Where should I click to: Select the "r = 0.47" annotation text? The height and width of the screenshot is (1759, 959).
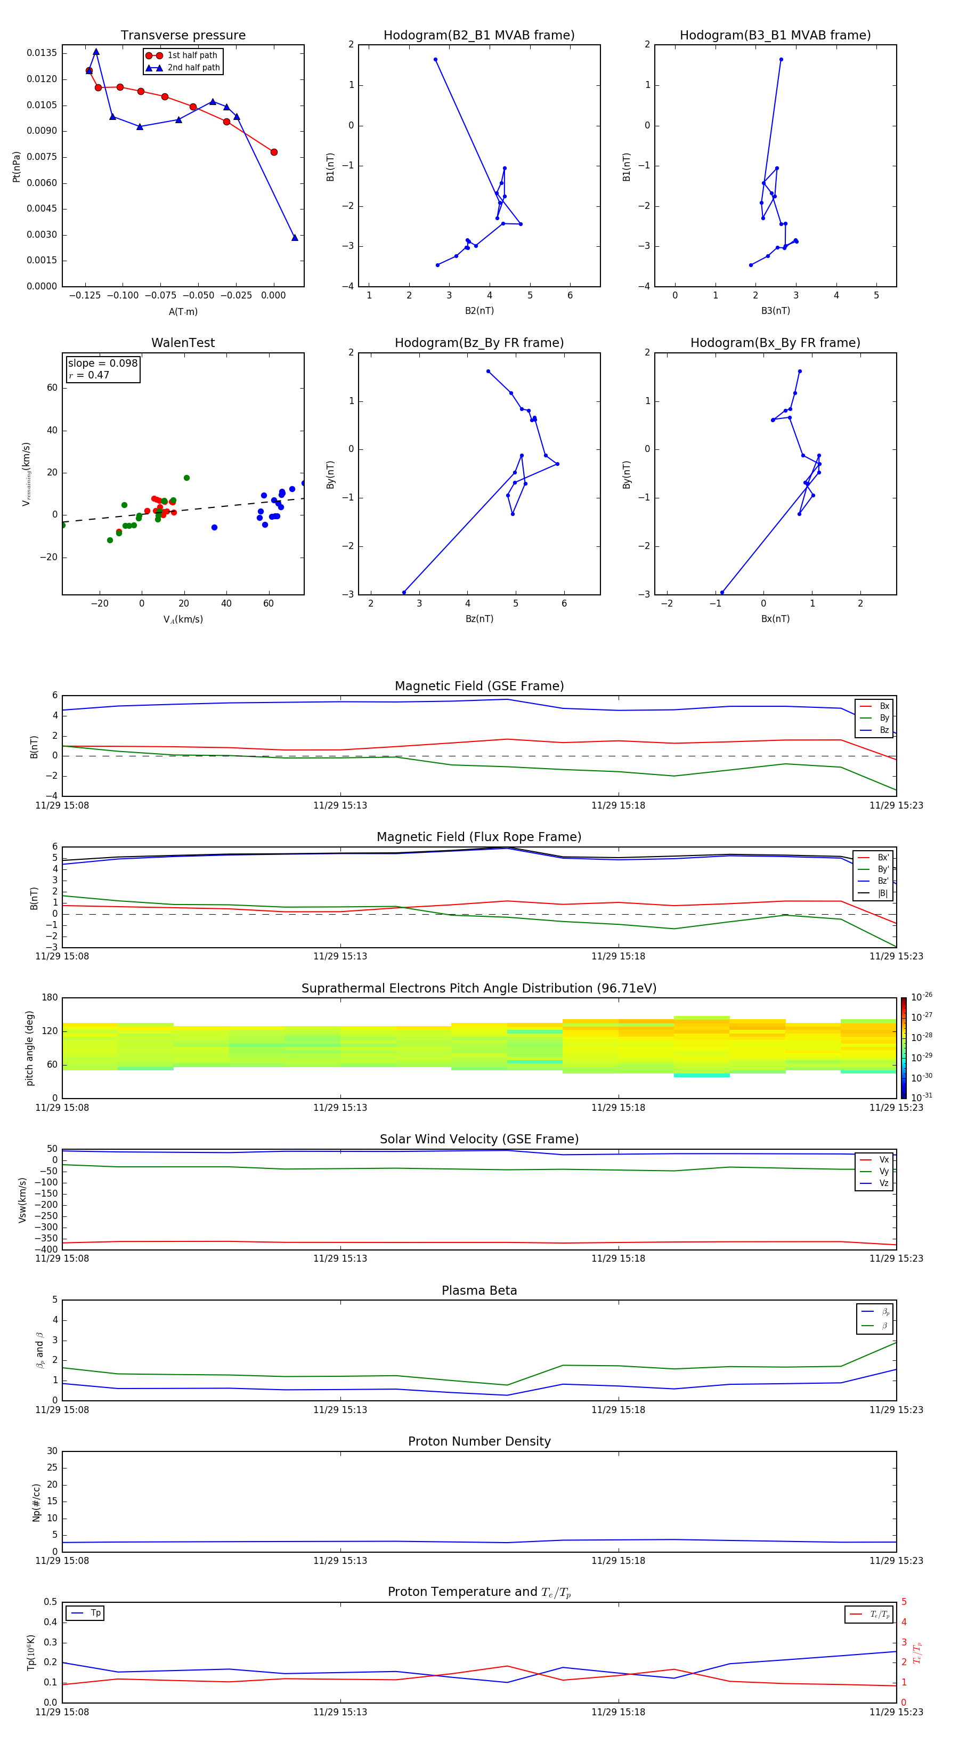[x=89, y=375]
